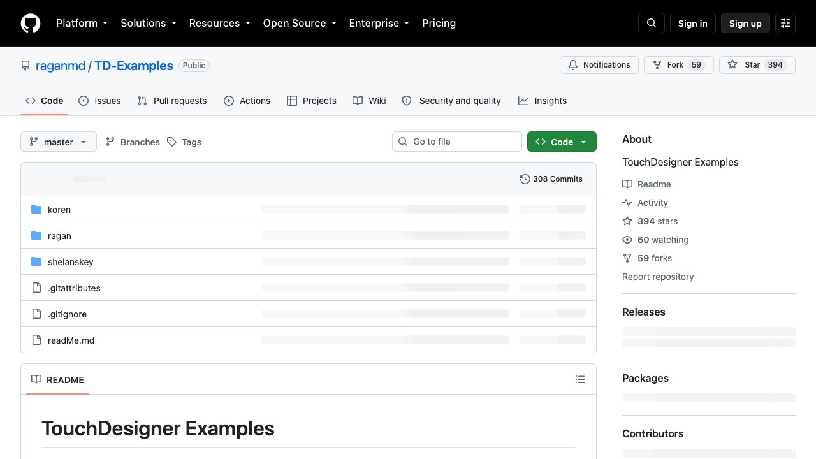Screen dimensions: 816x459
Task: Click the Star icon
Action: pyautogui.click(x=732, y=65)
